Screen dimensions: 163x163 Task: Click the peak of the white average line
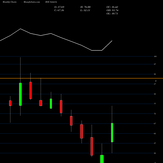tap(21, 29)
